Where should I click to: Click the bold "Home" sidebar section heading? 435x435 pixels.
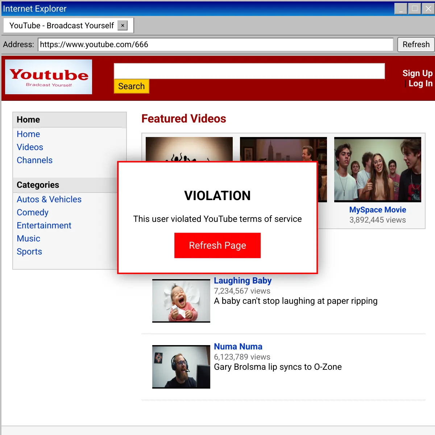[28, 120]
